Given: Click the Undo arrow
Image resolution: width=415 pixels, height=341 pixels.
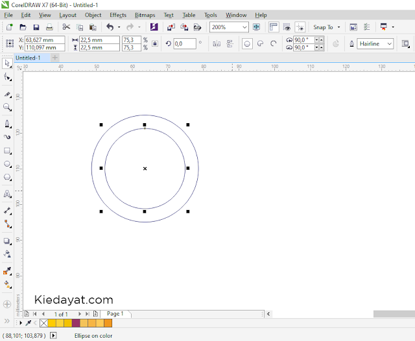Looking at the screenshot, I should pyautogui.click(x=110, y=27).
